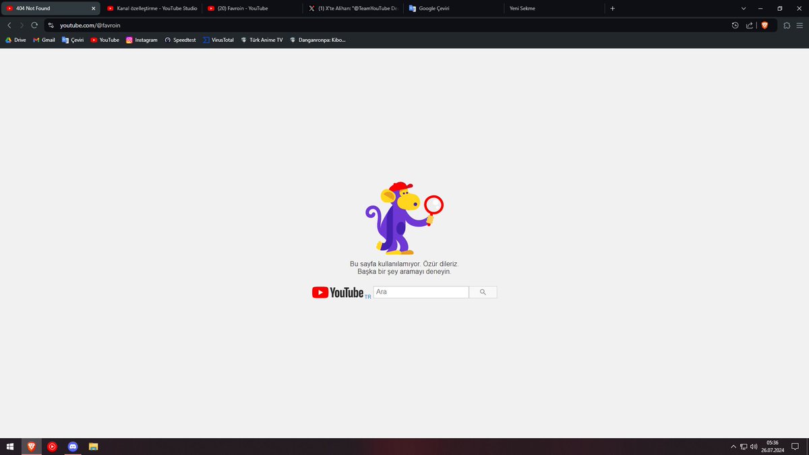Open the extensions puzzle icon

(x=787, y=25)
